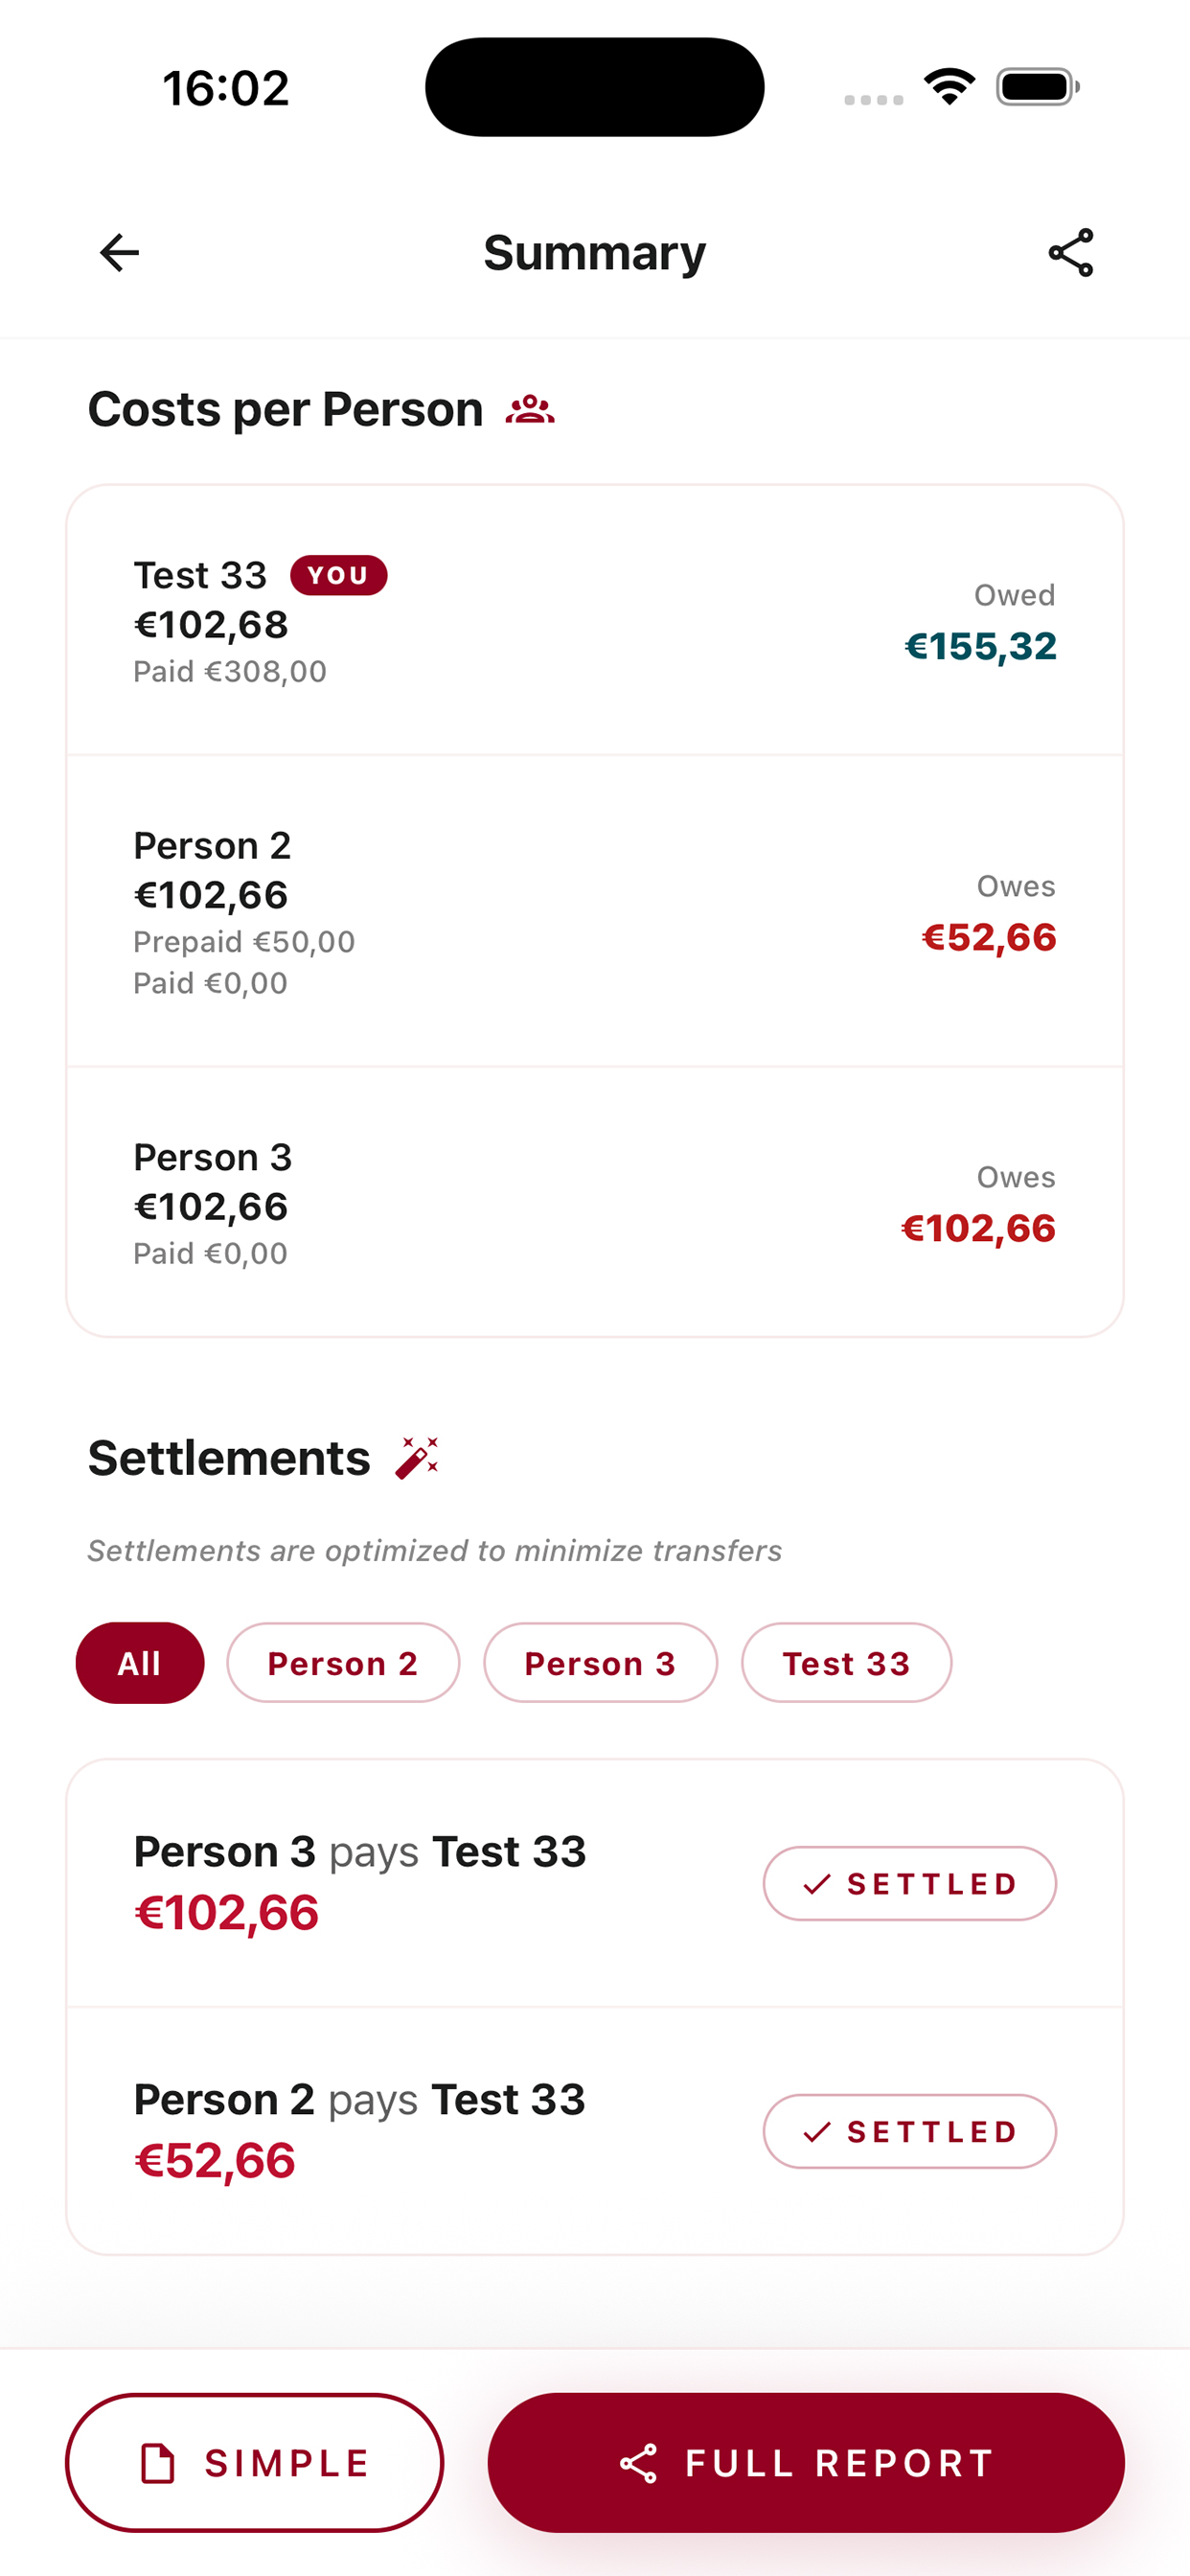Image resolution: width=1190 pixels, height=2576 pixels.
Task: Open Person 2 cost row
Action: [x=595, y=912]
